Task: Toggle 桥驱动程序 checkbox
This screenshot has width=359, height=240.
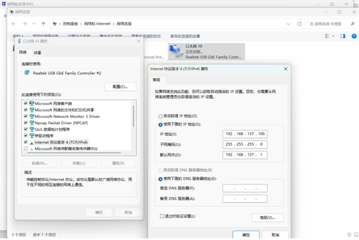Action: tap(26, 135)
